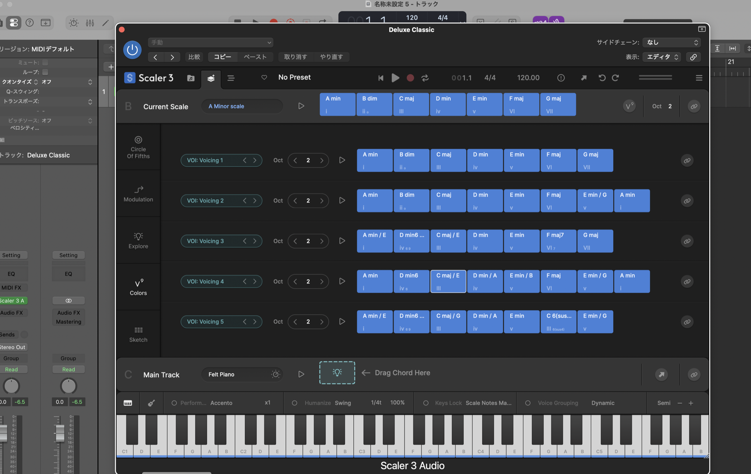The height and width of the screenshot is (474, 751).
Task: Click the Main Track link icon
Action: pos(694,375)
